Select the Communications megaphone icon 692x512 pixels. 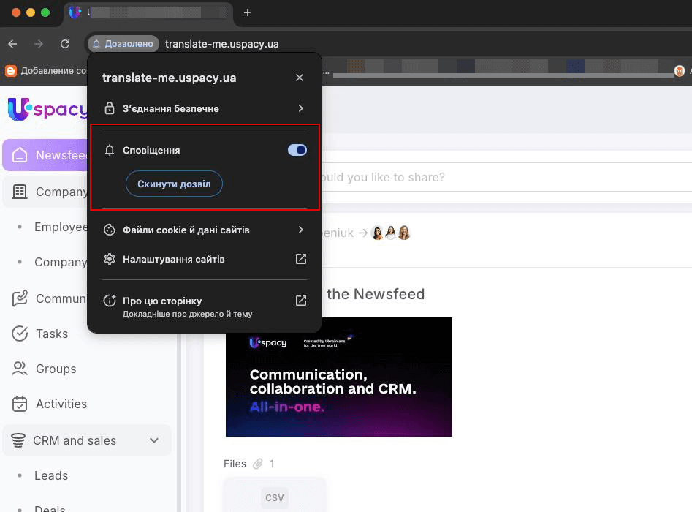[x=18, y=298]
